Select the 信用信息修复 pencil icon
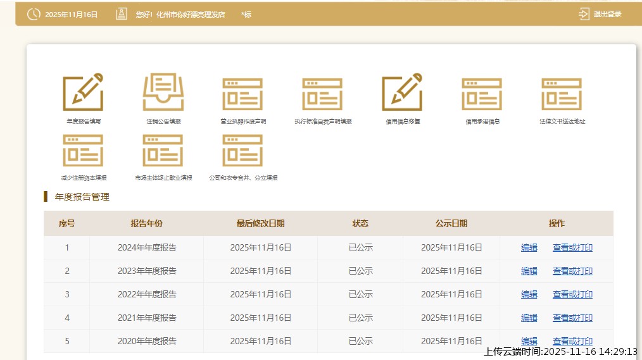 402,93
